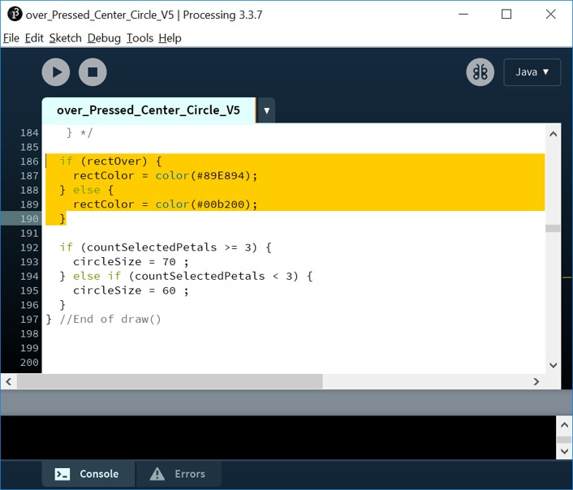This screenshot has height=490, width=573.
Task: Click line number 186 in the gutter
Action: tap(29, 161)
